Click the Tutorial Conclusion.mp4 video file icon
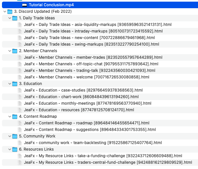Image resolution: width=198 pixels, height=169 pixels. (x=25, y=5)
